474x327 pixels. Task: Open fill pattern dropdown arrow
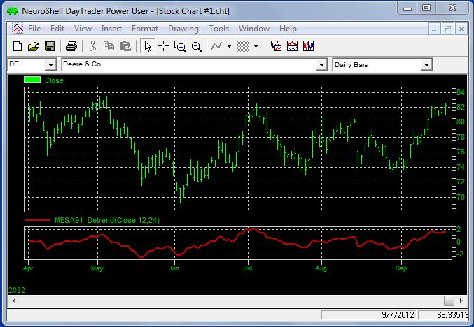tap(256, 46)
